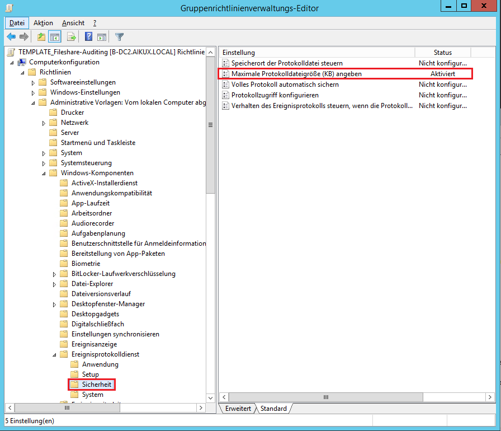Screen dimensions: 501x431
Task: Expand the Windows-Einstellungen node
Action: [x=33, y=93]
